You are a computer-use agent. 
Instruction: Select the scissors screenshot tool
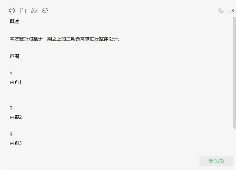click(x=33, y=11)
